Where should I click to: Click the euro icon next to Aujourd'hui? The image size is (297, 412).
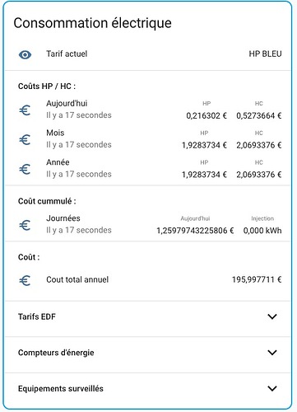pos(25,110)
